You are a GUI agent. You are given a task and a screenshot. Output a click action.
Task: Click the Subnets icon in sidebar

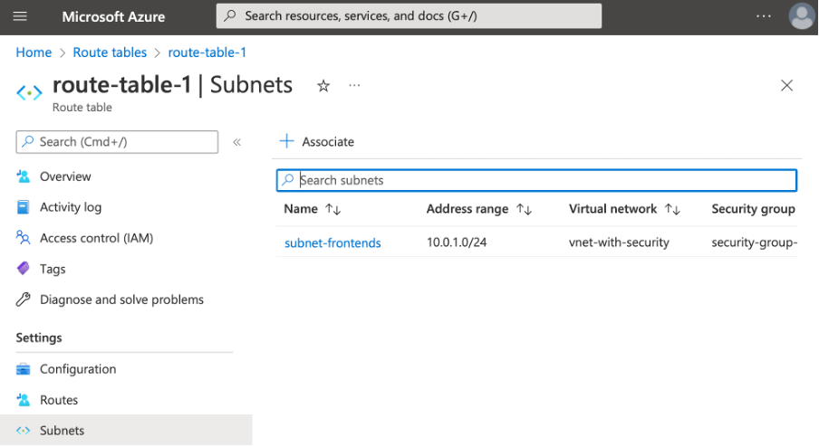coord(23,431)
